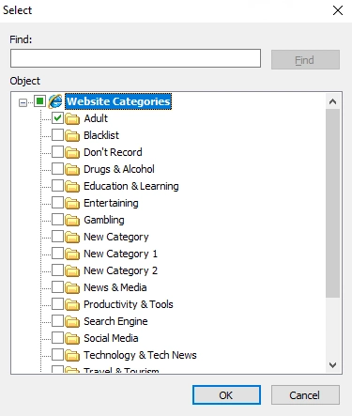Click the Cancel button
Image resolution: width=352 pixels, height=416 pixels.
click(x=305, y=395)
